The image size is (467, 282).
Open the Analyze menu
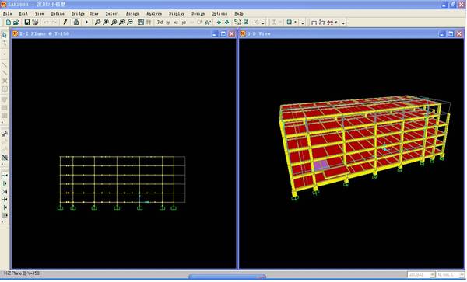(154, 14)
